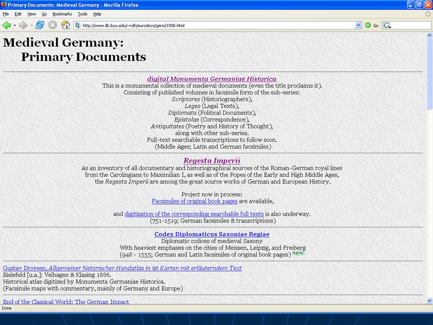
Task: Click 'Diplomatic codices of medieval Saxony' text
Action: pos(212,241)
